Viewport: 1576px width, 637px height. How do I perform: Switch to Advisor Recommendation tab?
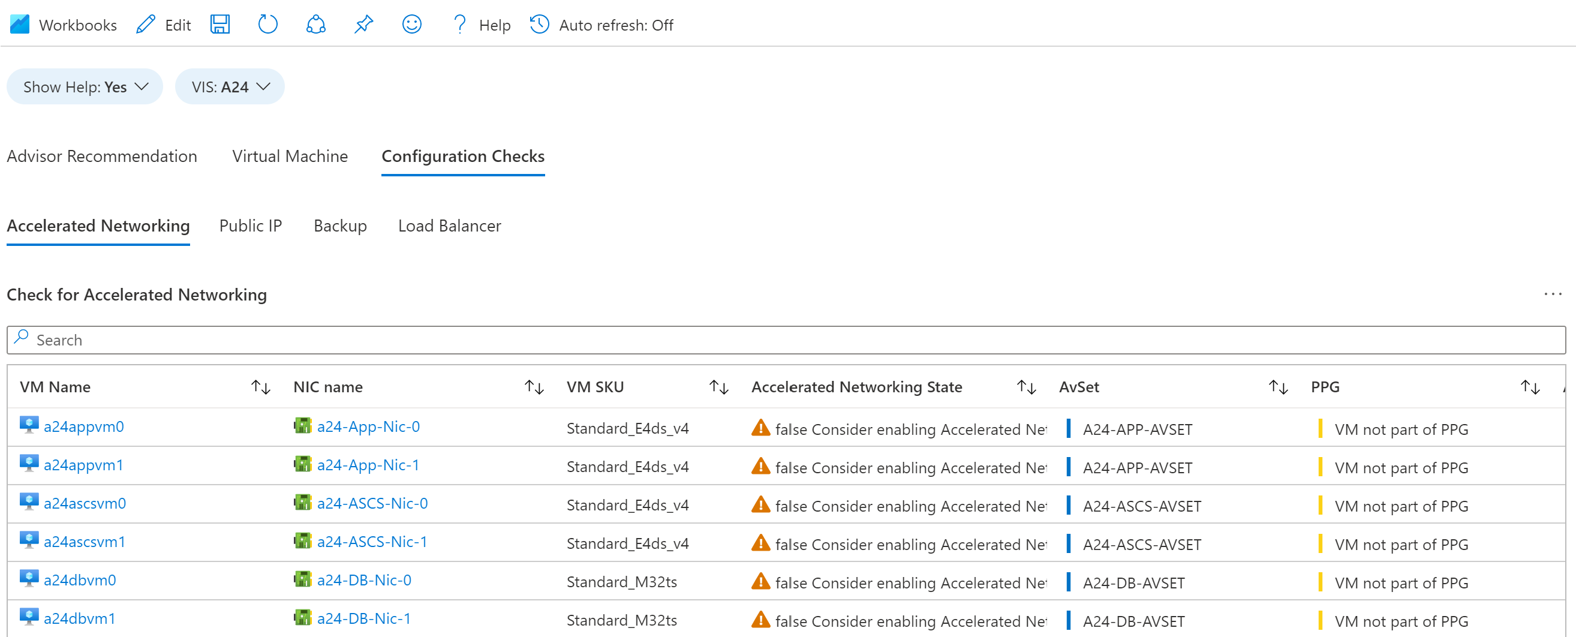102,157
